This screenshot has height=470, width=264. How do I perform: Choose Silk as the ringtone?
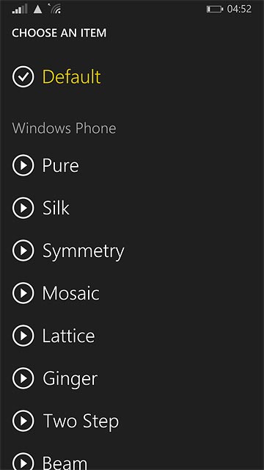(x=56, y=208)
